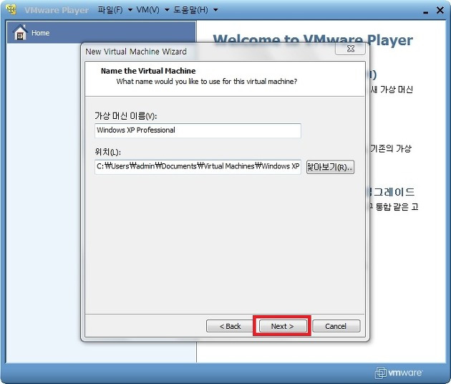Go to previous step with < Back button

[230, 326]
